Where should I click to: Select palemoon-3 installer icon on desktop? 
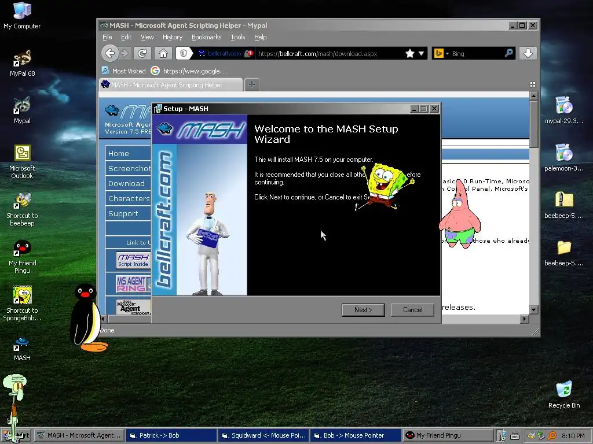coord(564,157)
